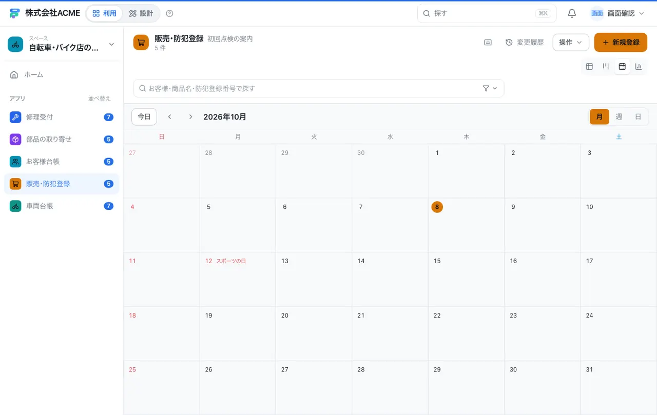Click the keyboard shortcuts icon
The width and height of the screenshot is (657, 415).
pos(488,43)
